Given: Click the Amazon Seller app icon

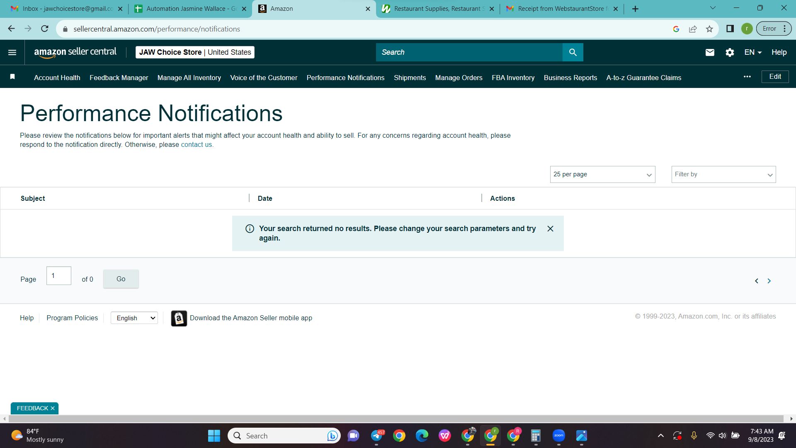Looking at the screenshot, I should point(179,318).
